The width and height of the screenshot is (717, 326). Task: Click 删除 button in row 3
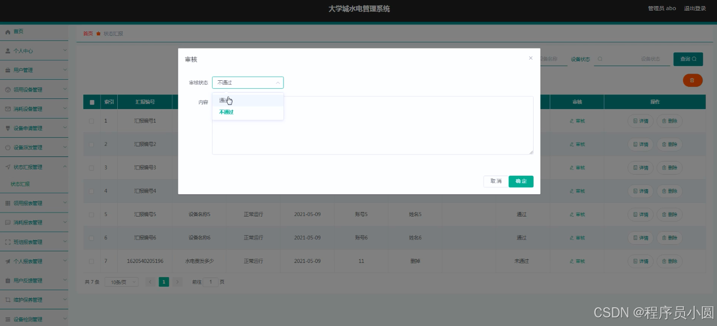tap(670, 168)
